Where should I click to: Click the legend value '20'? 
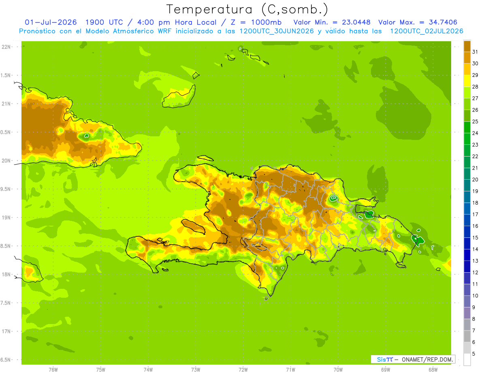pyautogui.click(x=475, y=180)
